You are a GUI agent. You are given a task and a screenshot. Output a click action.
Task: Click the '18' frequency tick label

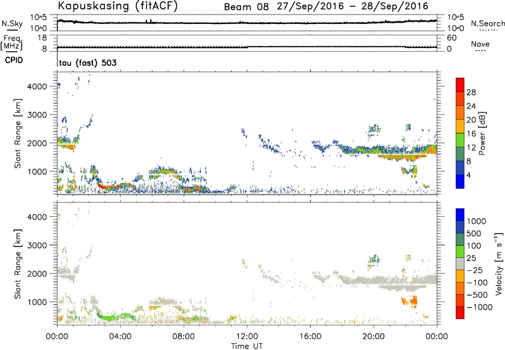coord(42,38)
